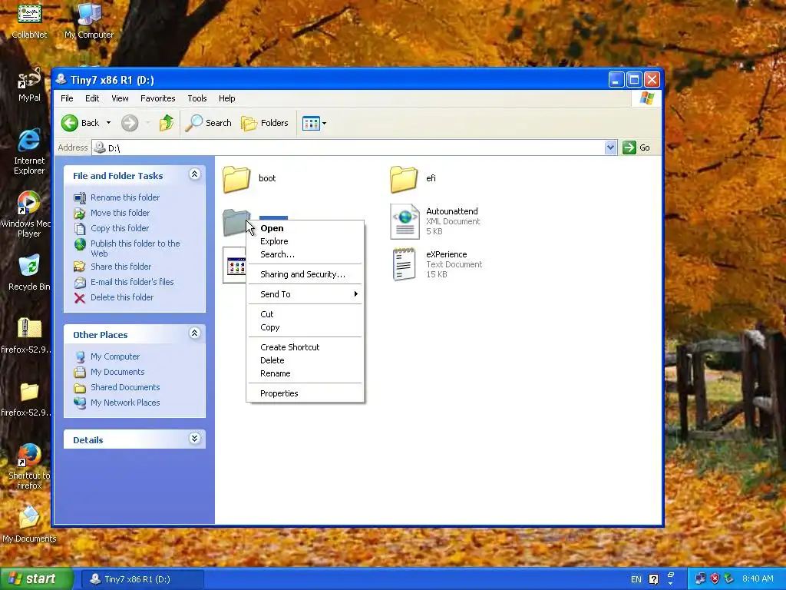Expand the Address bar dropdown
Image resolution: width=786 pixels, height=590 pixels.
[610, 147]
